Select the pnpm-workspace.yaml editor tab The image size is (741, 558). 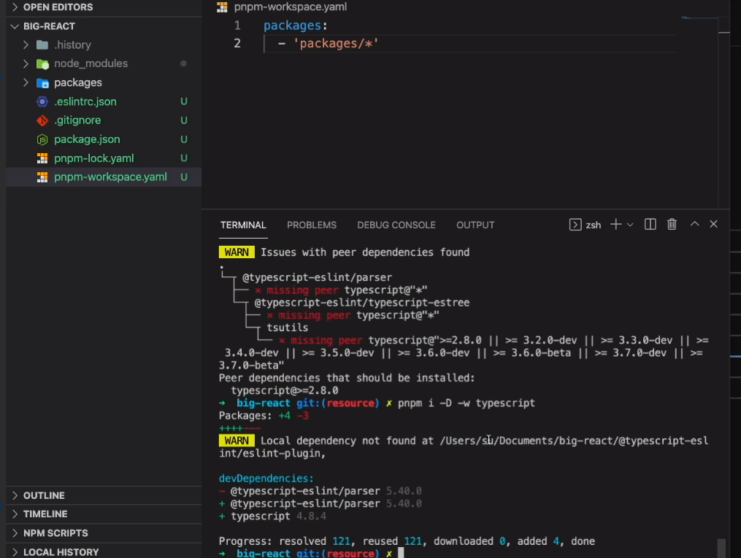[x=290, y=7]
